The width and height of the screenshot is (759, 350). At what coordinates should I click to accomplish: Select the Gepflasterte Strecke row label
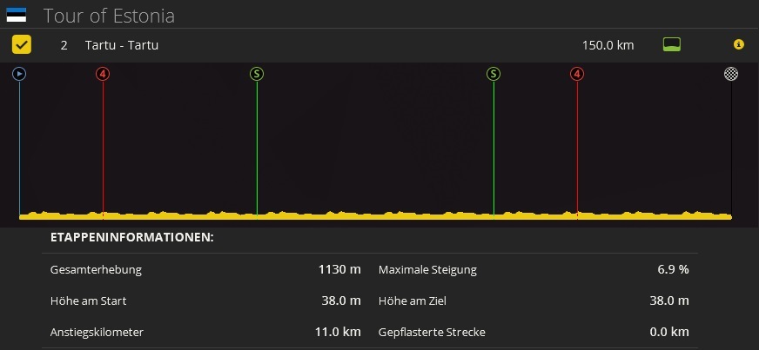[x=432, y=332]
